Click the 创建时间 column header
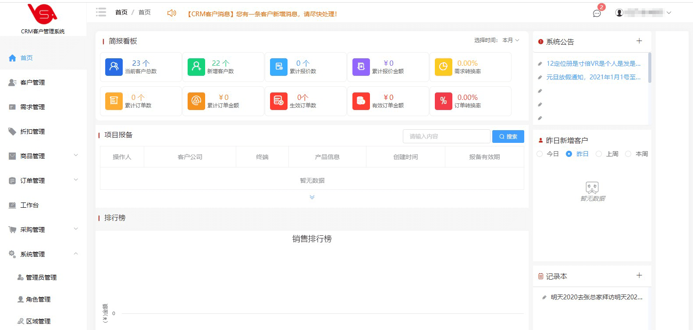 [x=405, y=157]
